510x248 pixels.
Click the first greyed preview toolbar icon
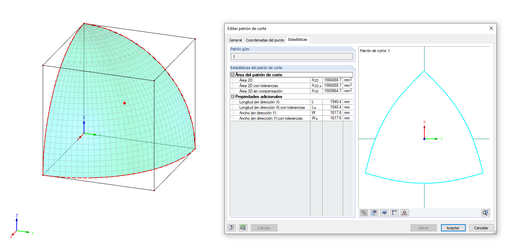click(x=364, y=213)
